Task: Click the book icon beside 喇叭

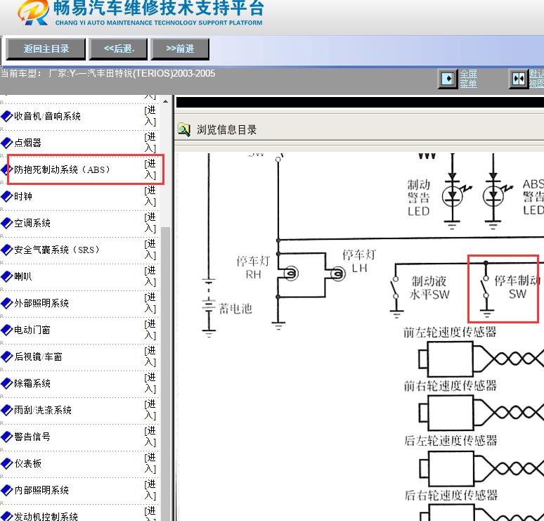Action: coord(6,276)
